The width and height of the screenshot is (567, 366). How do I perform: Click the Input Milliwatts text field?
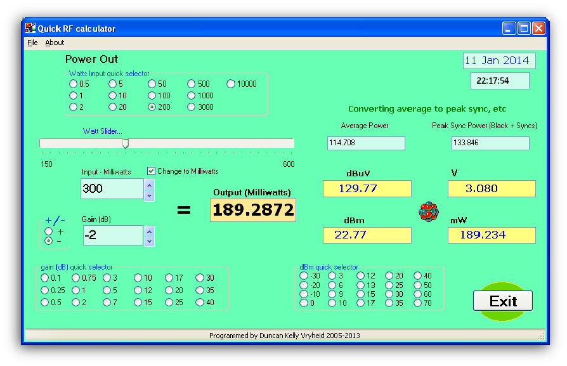(x=112, y=189)
